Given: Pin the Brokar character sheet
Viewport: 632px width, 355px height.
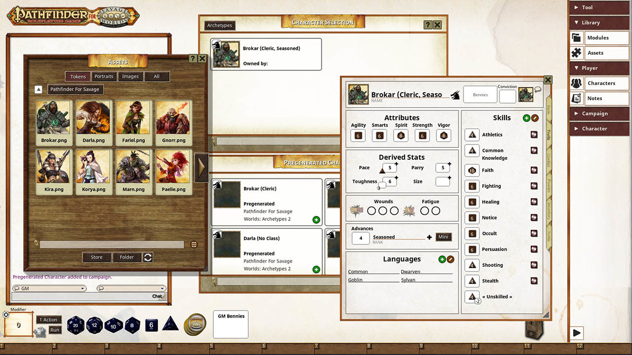Looking at the screenshot, I should click(x=454, y=95).
